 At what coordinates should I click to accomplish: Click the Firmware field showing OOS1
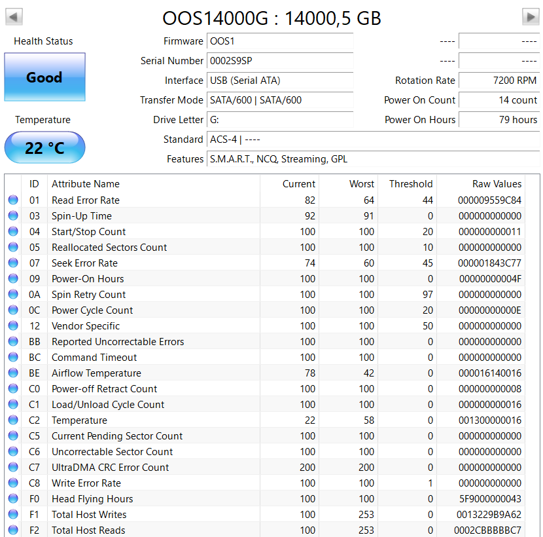tap(280, 41)
